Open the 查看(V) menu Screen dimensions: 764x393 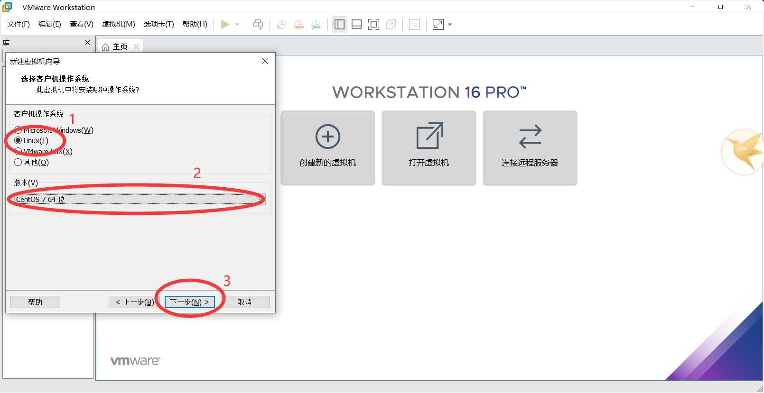[x=82, y=24]
